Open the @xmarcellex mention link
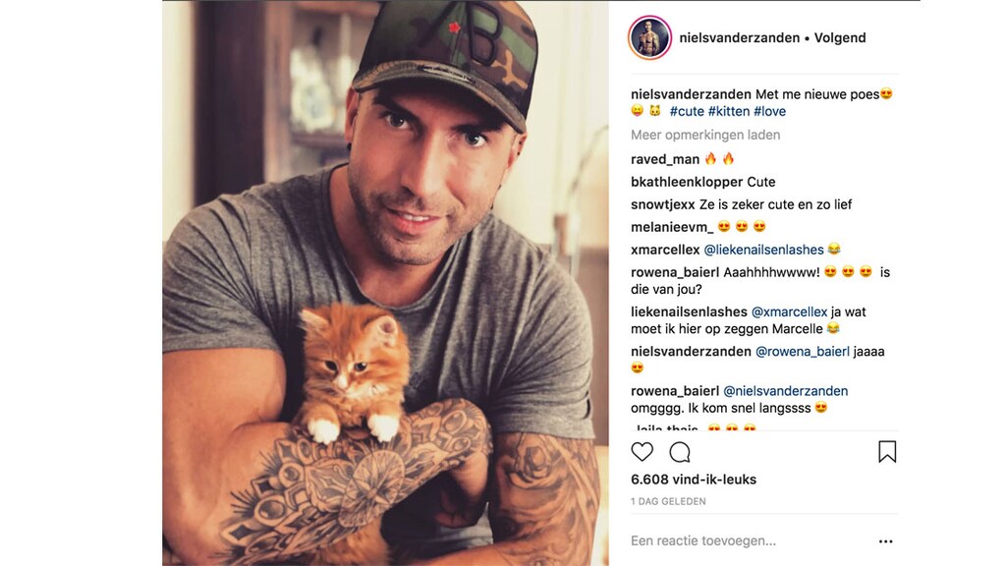This screenshot has width=1006, height=566. [789, 311]
